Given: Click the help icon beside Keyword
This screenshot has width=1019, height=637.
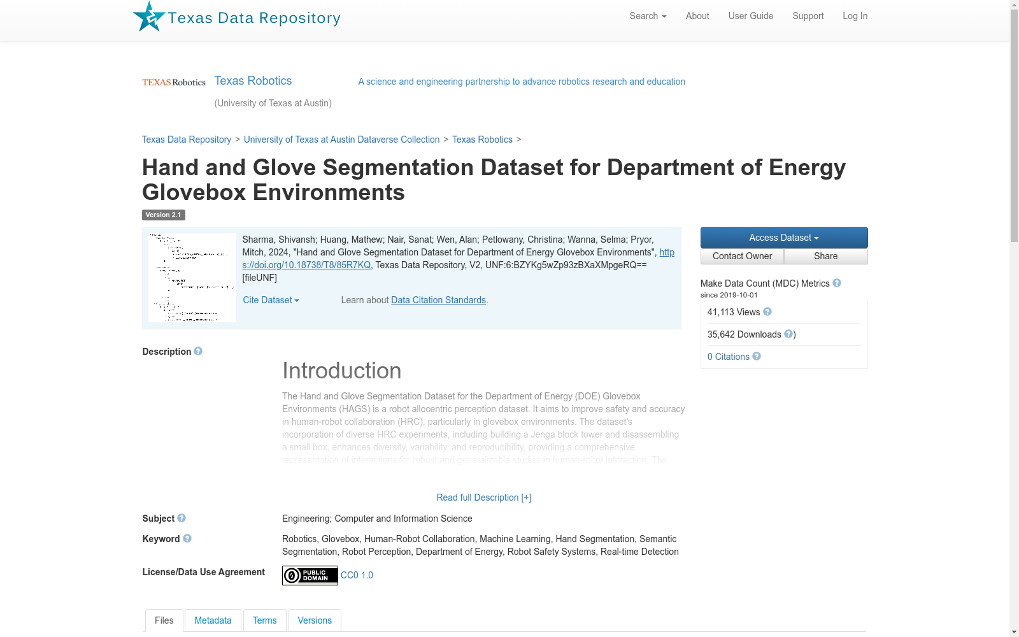Looking at the screenshot, I should [187, 538].
